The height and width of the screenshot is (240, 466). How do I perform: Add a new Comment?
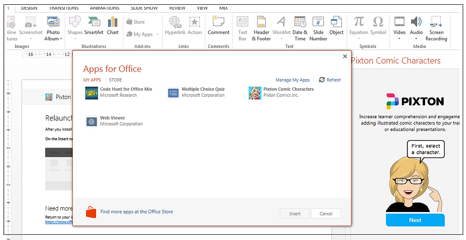pos(218,26)
